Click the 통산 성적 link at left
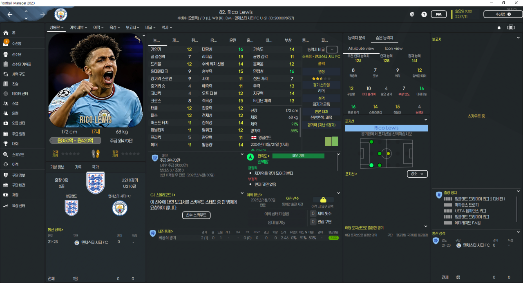Image resolution: width=523 pixels, height=283 pixels. coord(56,230)
